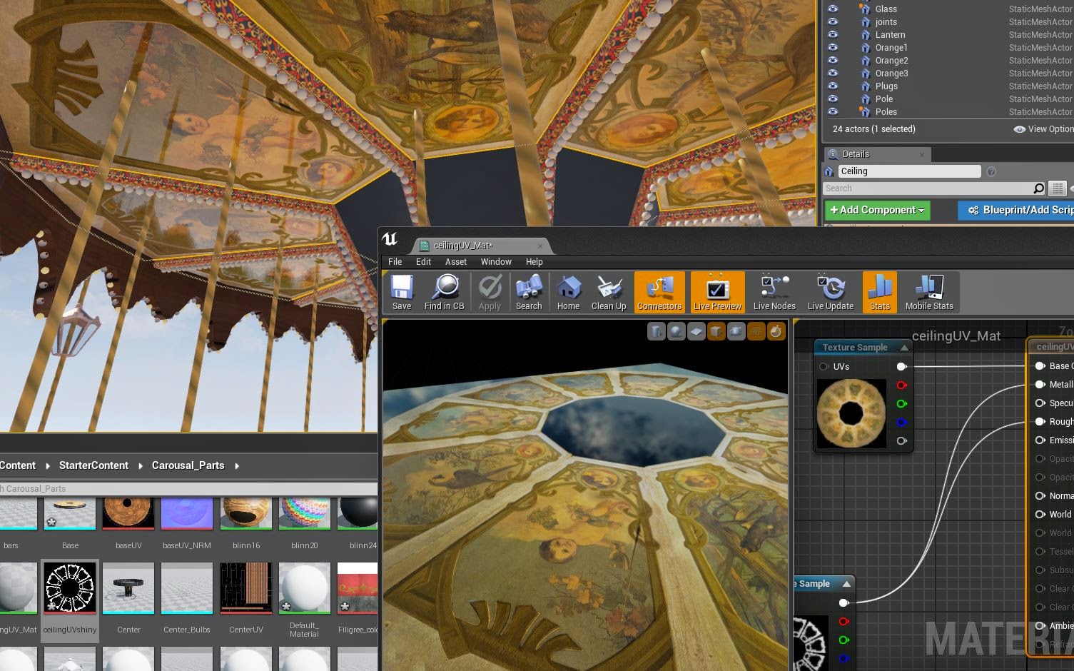
Task: Open the File menu
Action: click(395, 262)
